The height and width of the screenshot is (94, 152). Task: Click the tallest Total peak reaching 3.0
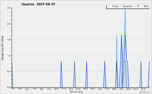[x=125, y=9]
